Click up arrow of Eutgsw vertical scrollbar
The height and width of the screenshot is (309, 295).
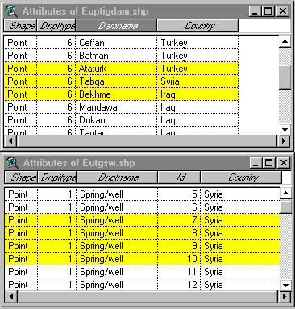click(285, 193)
